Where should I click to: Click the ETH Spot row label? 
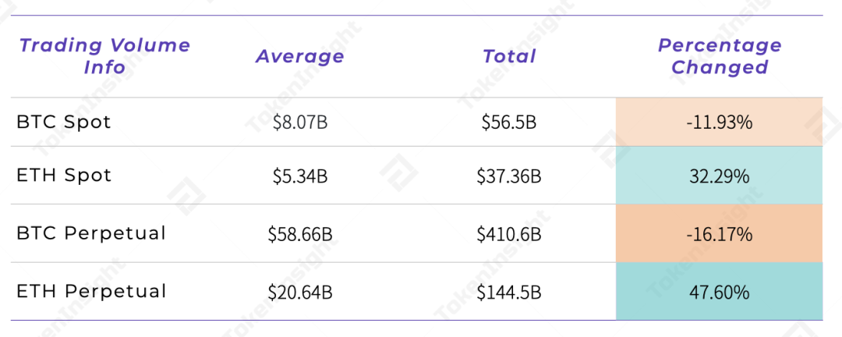[x=64, y=176]
